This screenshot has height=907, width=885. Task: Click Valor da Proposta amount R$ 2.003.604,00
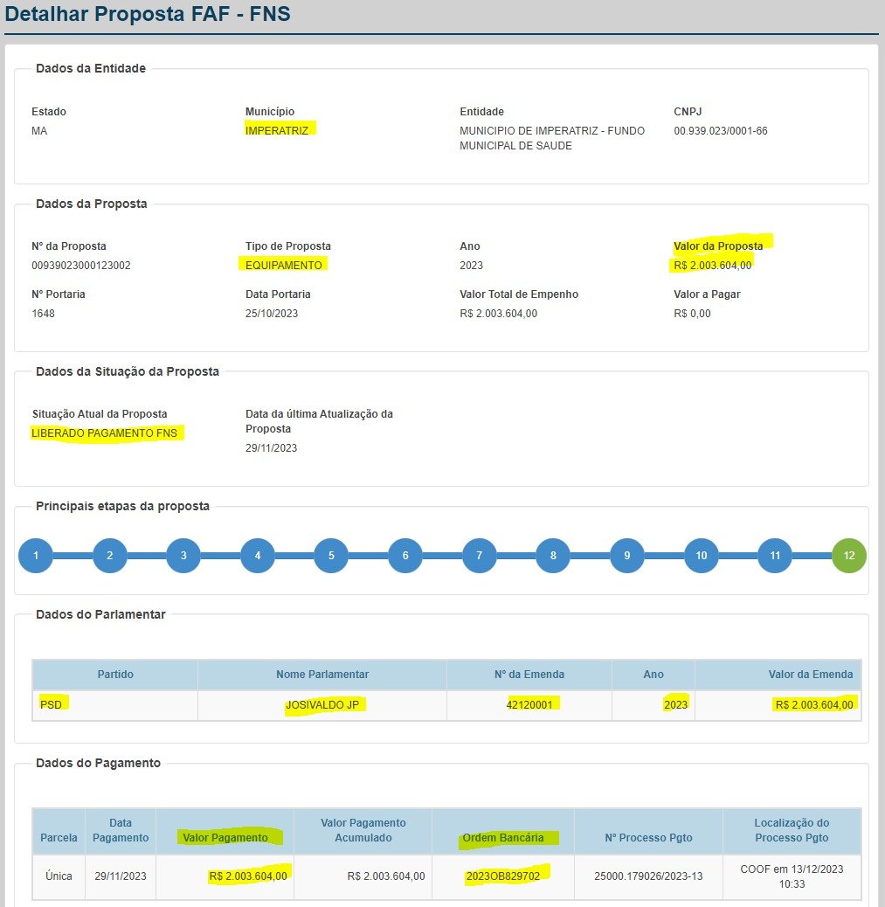pyautogui.click(x=713, y=266)
